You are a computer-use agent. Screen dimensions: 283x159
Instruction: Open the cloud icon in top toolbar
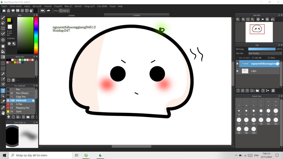[4, 11]
